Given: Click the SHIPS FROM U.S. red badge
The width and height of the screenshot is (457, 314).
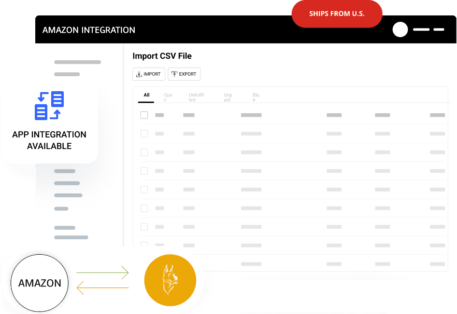Looking at the screenshot, I should pyautogui.click(x=337, y=14).
